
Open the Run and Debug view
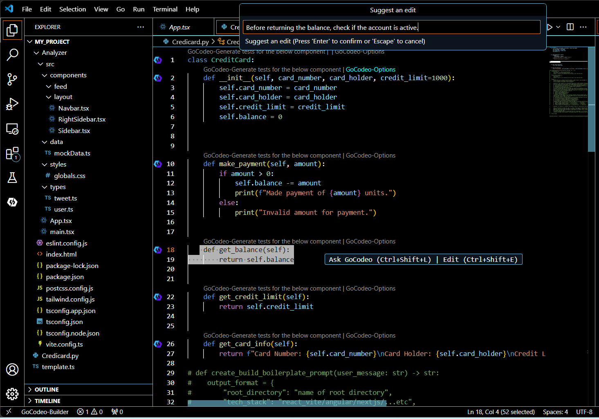tap(12, 104)
